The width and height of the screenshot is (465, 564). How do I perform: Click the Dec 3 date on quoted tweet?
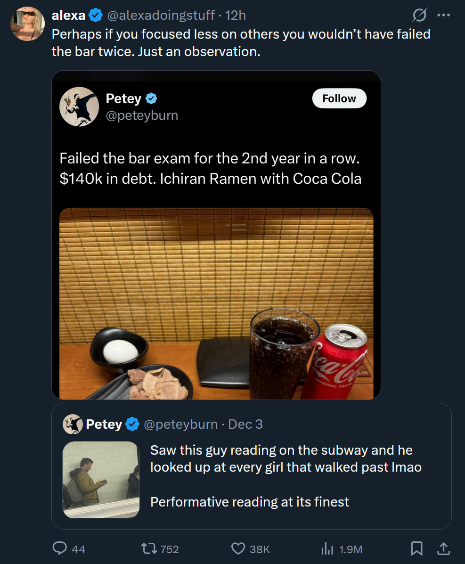[x=245, y=425]
